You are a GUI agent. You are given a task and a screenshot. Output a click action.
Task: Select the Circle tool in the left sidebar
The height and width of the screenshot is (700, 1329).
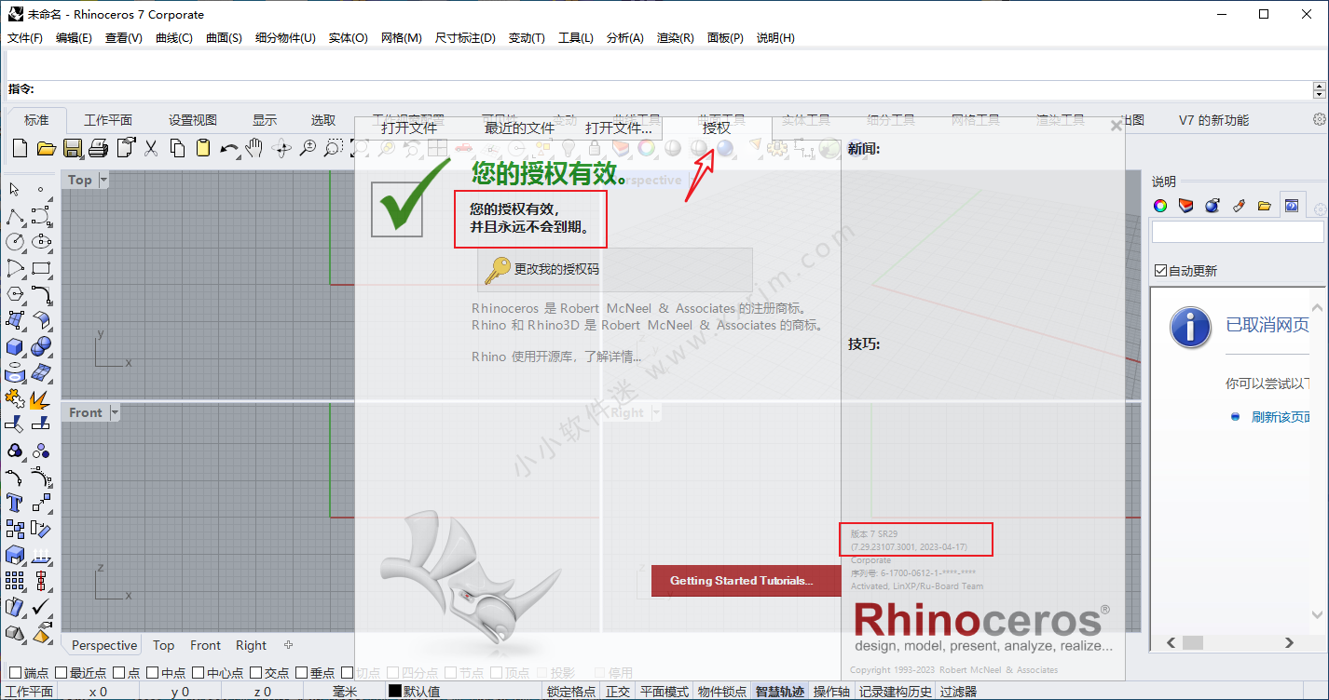tap(15, 242)
